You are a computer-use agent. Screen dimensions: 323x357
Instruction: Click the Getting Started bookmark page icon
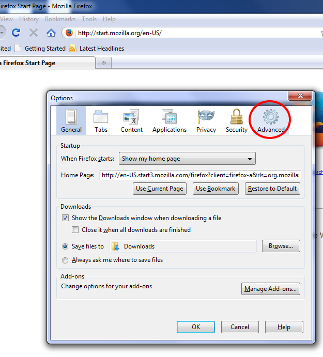18,48
